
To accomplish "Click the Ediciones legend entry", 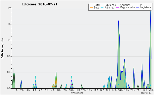I will pos(108,5).
